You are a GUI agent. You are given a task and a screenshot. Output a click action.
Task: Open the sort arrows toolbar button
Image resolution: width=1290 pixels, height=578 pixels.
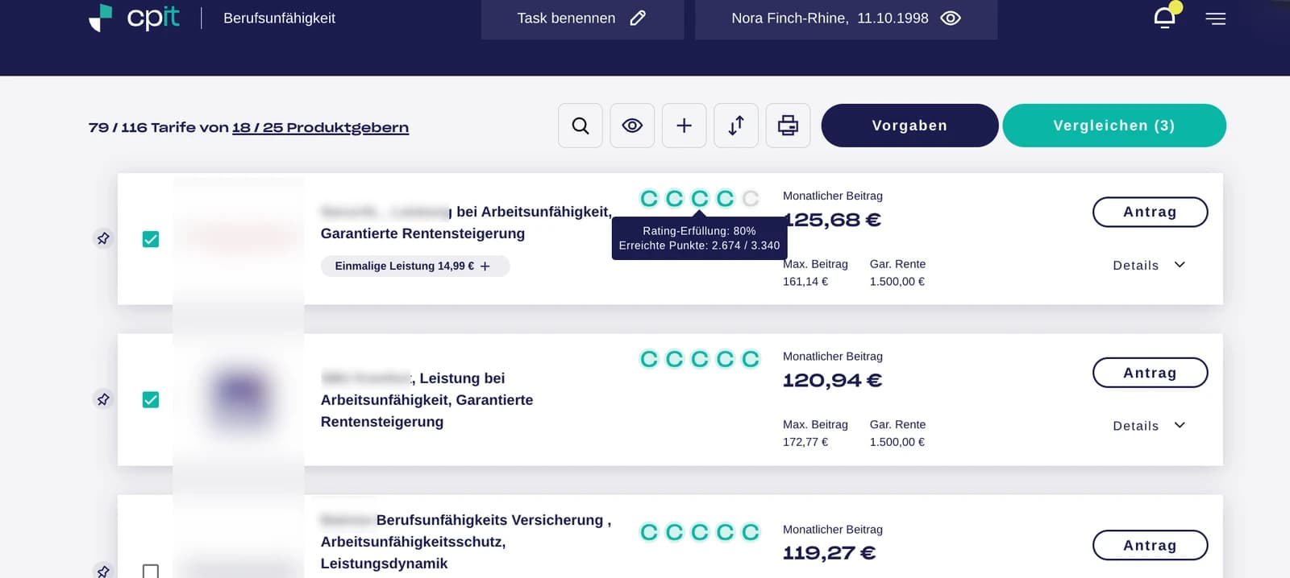pyautogui.click(x=736, y=126)
